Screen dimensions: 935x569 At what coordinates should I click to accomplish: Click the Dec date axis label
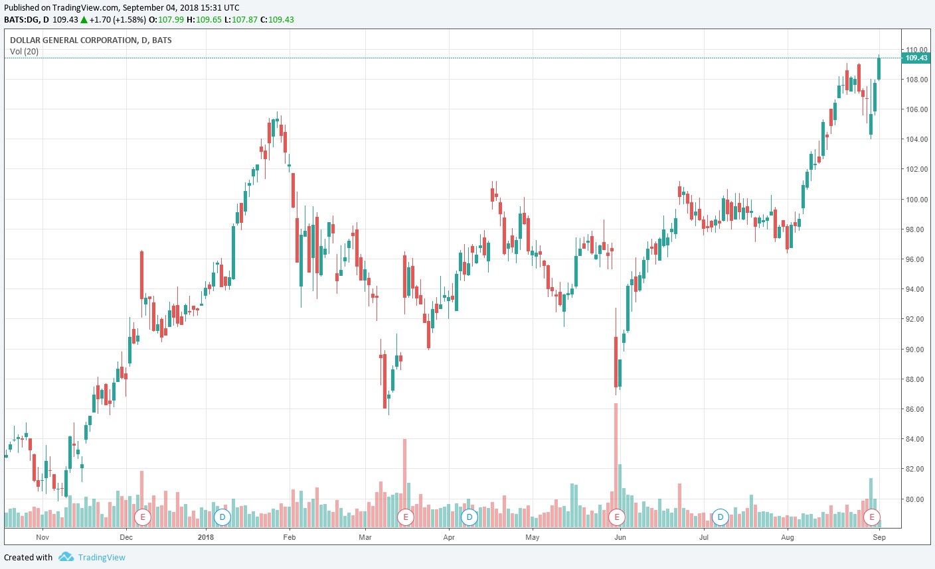pos(126,537)
